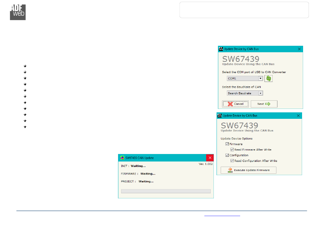
Task: Click the empty header box at top right
Action: [x=244, y=10]
